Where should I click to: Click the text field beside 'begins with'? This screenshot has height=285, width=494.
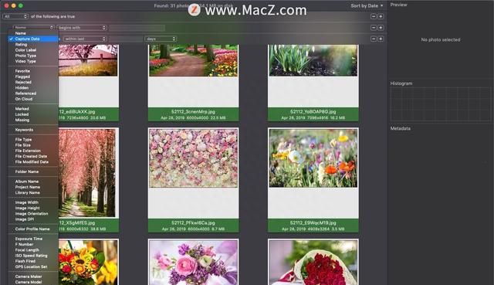tap(137, 28)
